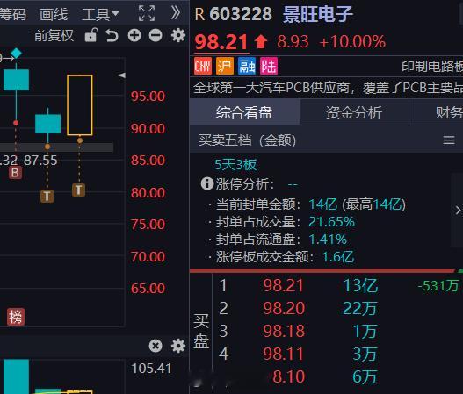Select bid level 1 price 98.21
Screen dimensions: 463x394
[x=283, y=285]
